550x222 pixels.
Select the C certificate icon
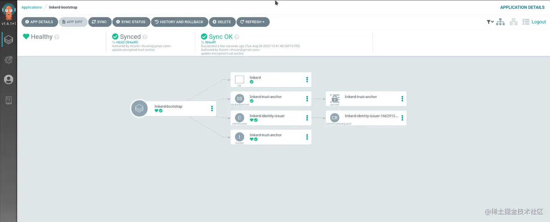(239, 118)
